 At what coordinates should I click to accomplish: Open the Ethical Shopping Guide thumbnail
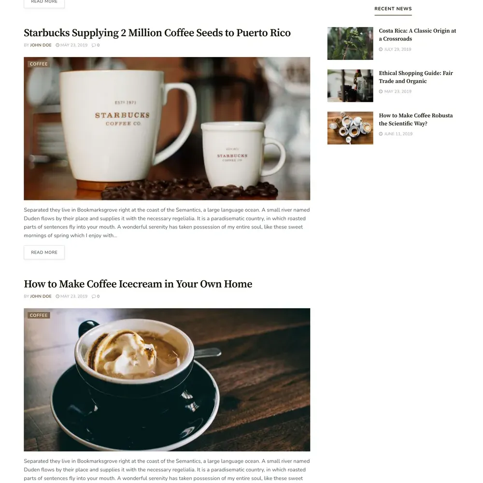click(x=350, y=85)
